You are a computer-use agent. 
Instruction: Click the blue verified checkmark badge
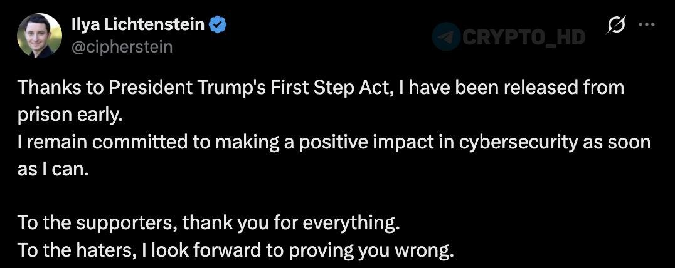coord(218,25)
